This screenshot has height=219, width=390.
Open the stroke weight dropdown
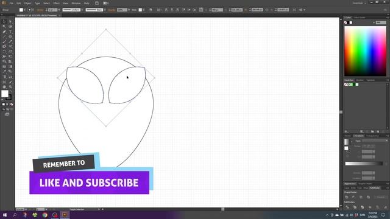click(59, 10)
